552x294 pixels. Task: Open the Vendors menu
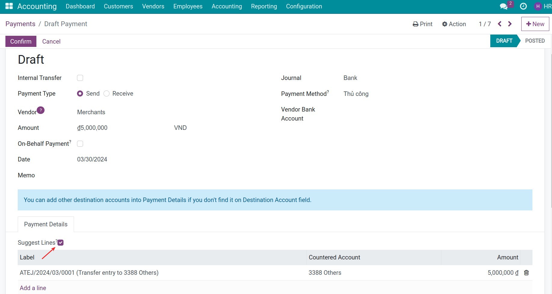tap(153, 6)
